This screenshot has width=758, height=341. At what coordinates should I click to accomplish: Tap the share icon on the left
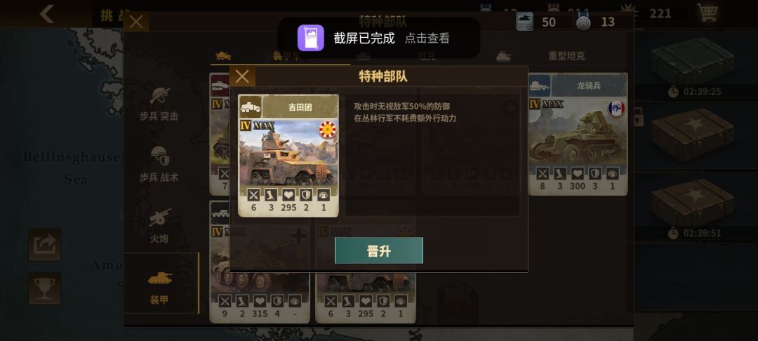pos(44,244)
